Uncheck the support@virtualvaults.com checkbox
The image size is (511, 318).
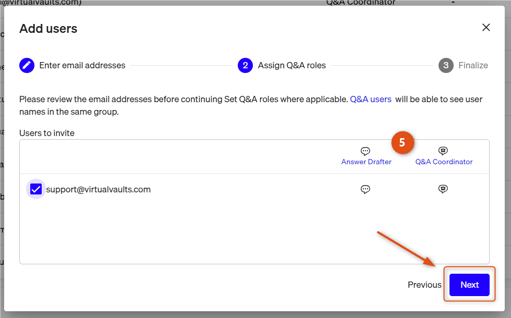click(x=36, y=189)
